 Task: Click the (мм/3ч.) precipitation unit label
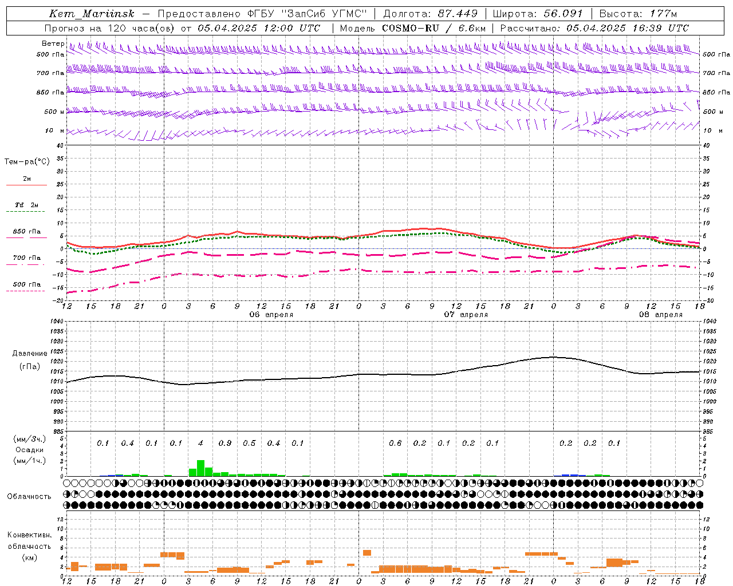pyautogui.click(x=30, y=439)
